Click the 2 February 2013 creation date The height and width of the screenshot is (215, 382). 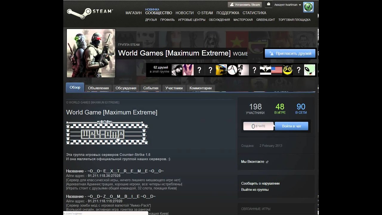pyautogui.click(x=271, y=146)
